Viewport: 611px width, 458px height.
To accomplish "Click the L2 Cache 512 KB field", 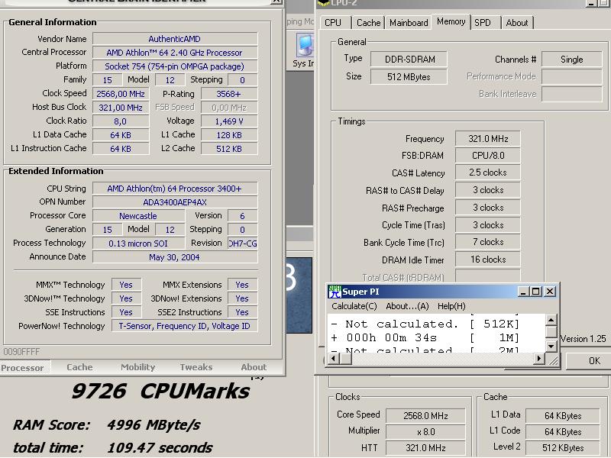I will (228, 148).
